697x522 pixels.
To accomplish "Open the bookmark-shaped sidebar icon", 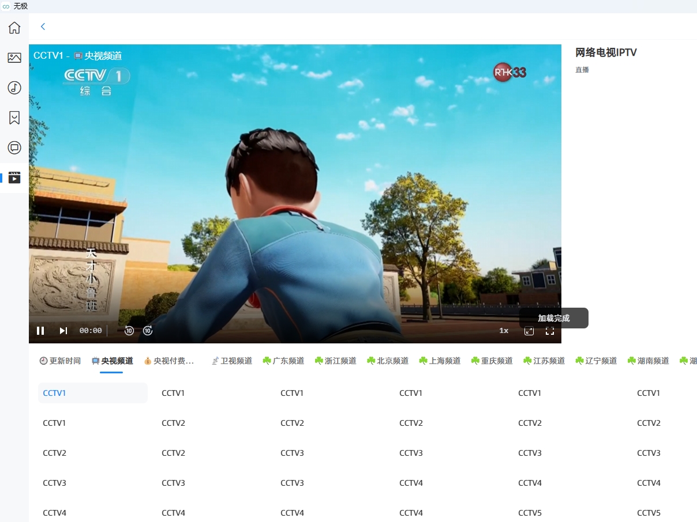I will pos(14,118).
